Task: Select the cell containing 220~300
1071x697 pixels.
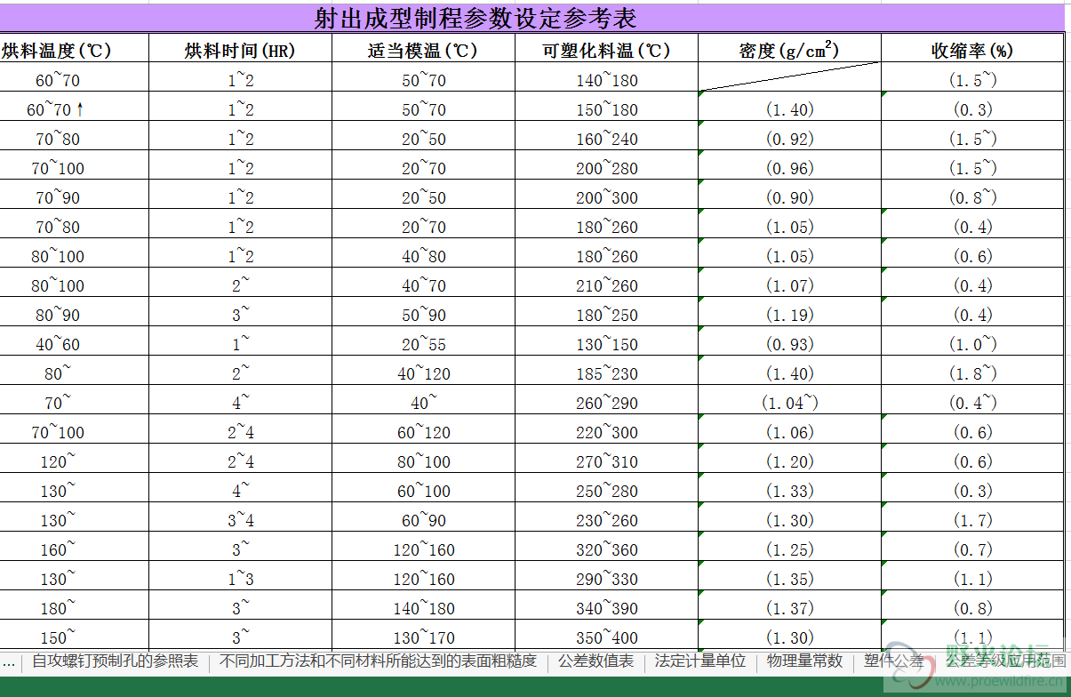Action: (607, 429)
